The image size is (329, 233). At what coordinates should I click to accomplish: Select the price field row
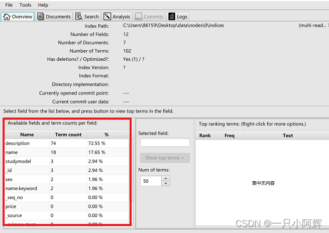click(67, 206)
